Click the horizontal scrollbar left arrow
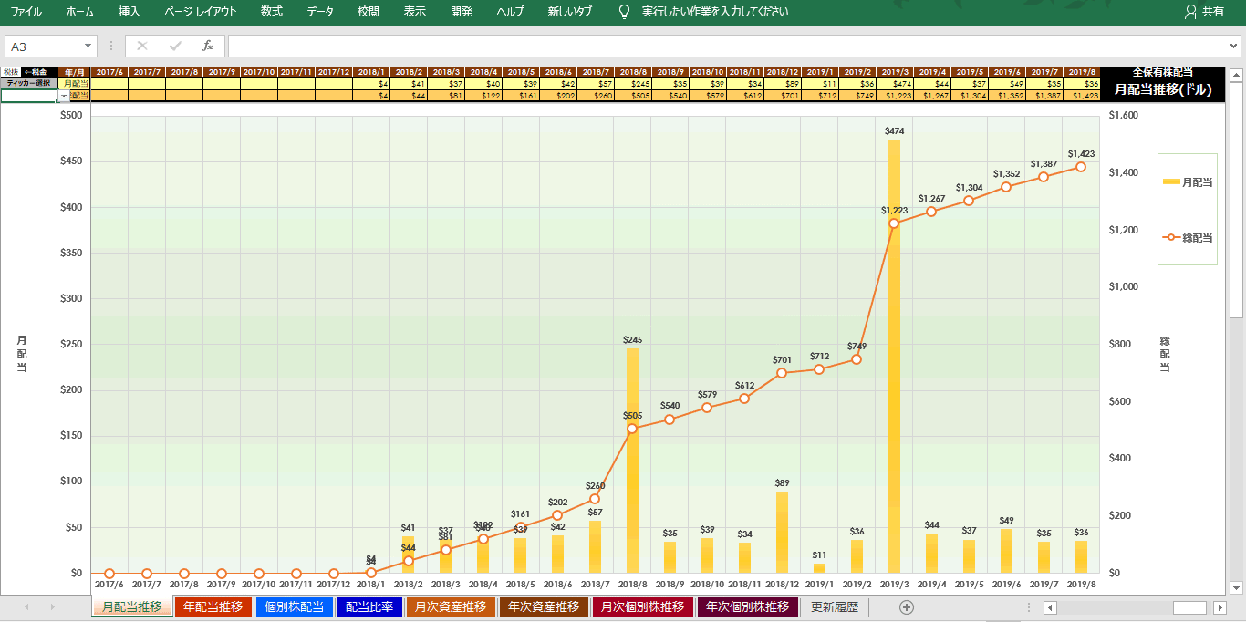Viewport: 1246px width, 622px height. pyautogui.click(x=1050, y=607)
